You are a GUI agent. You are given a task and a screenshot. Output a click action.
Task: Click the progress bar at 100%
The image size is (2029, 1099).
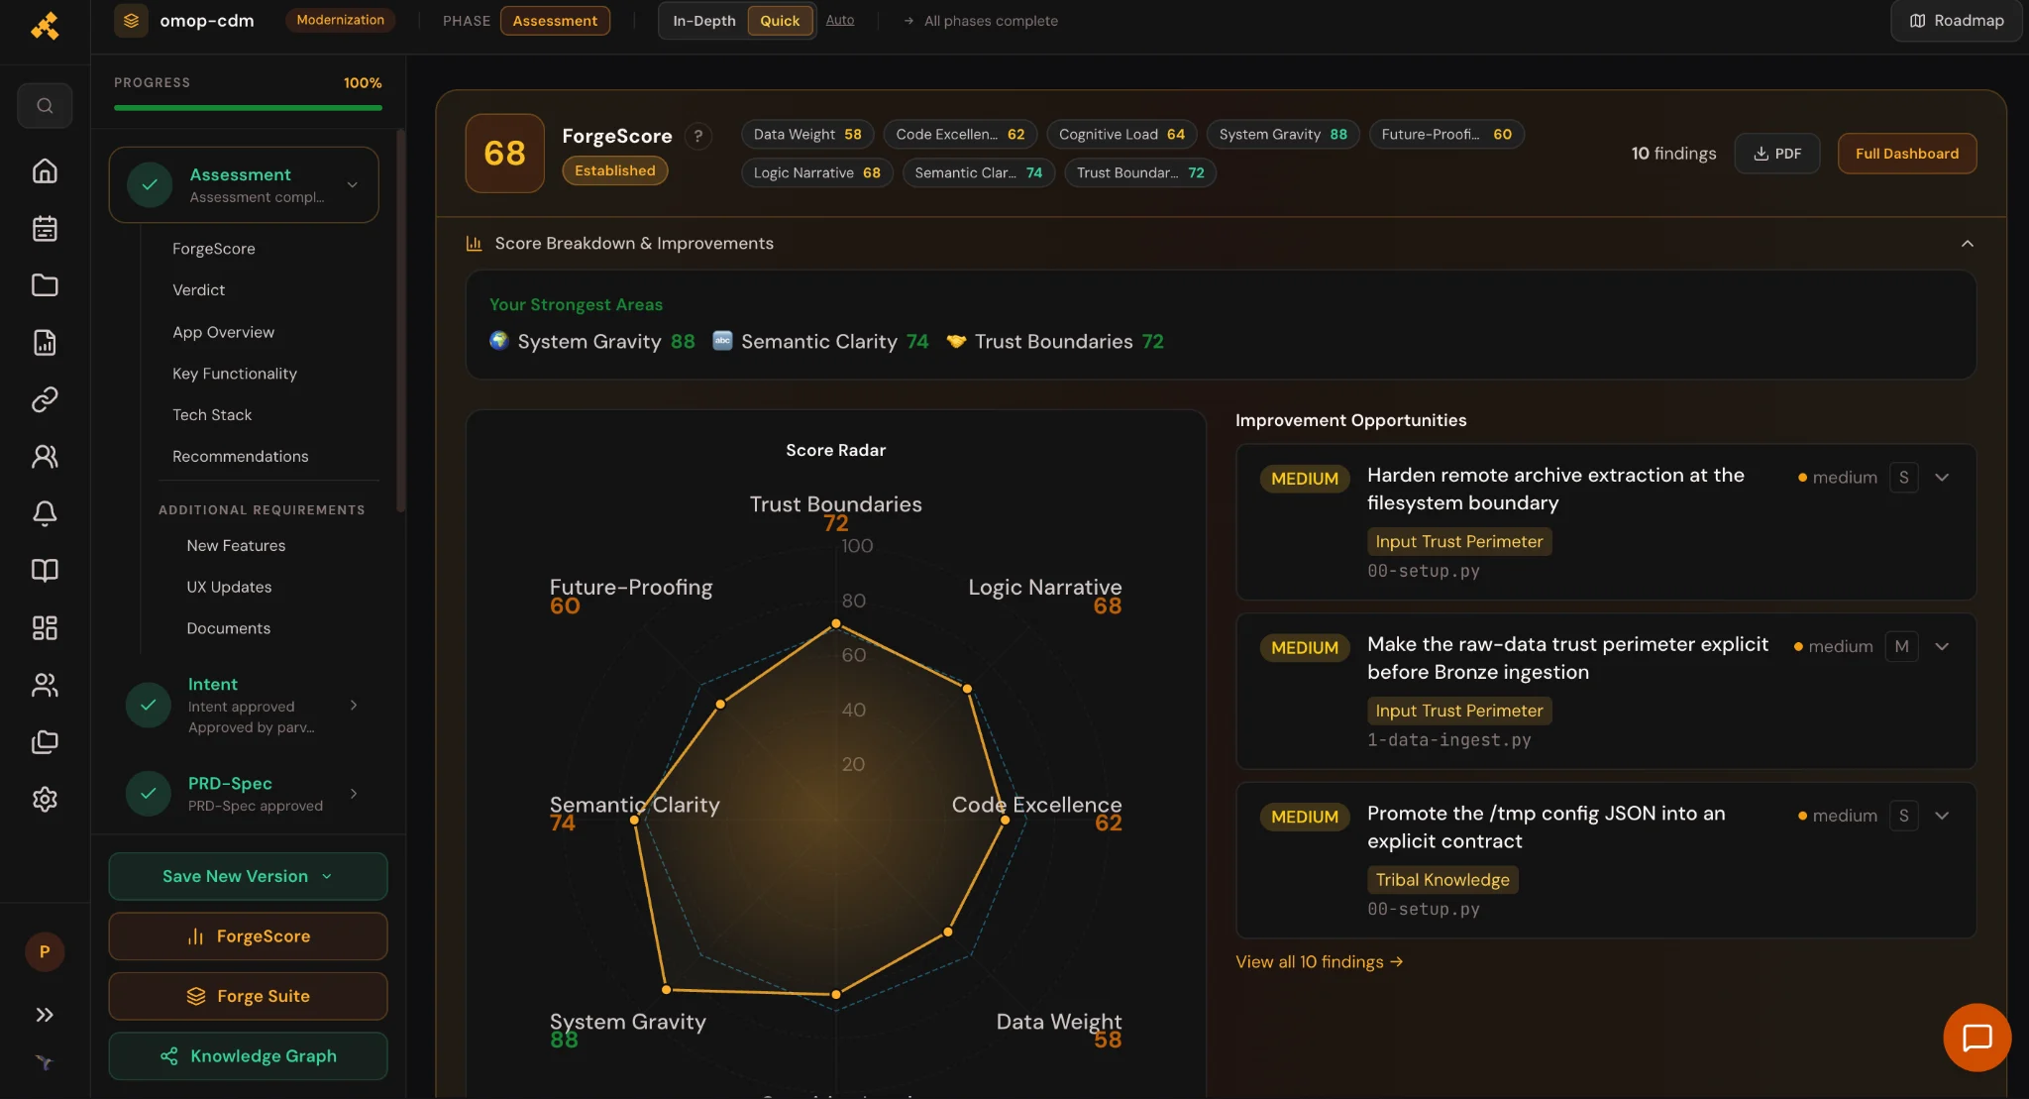point(248,108)
